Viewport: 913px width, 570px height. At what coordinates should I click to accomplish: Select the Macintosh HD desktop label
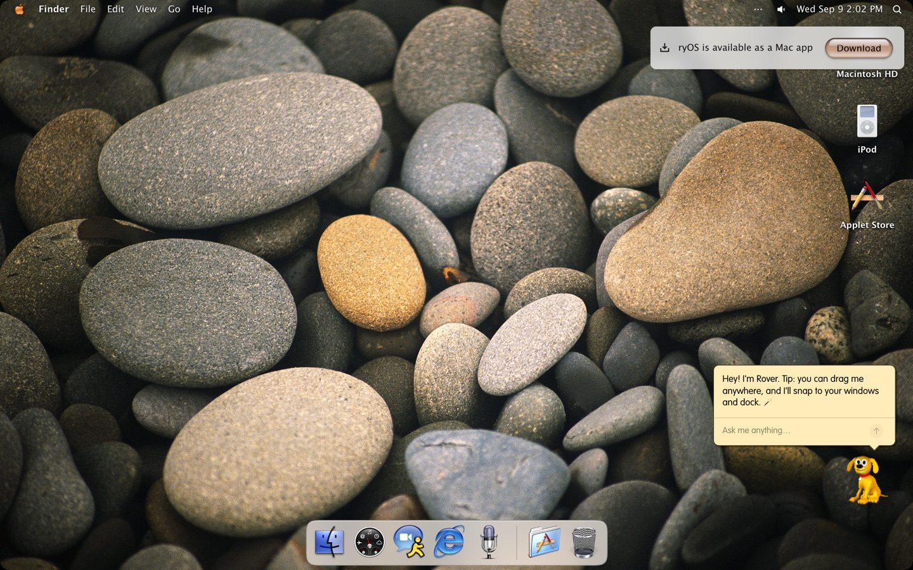(x=867, y=74)
